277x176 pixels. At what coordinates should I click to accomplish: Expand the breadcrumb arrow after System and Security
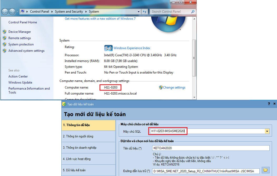point(86,12)
